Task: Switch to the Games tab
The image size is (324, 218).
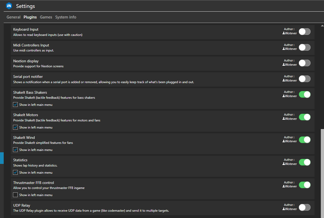Action: pyautogui.click(x=46, y=17)
